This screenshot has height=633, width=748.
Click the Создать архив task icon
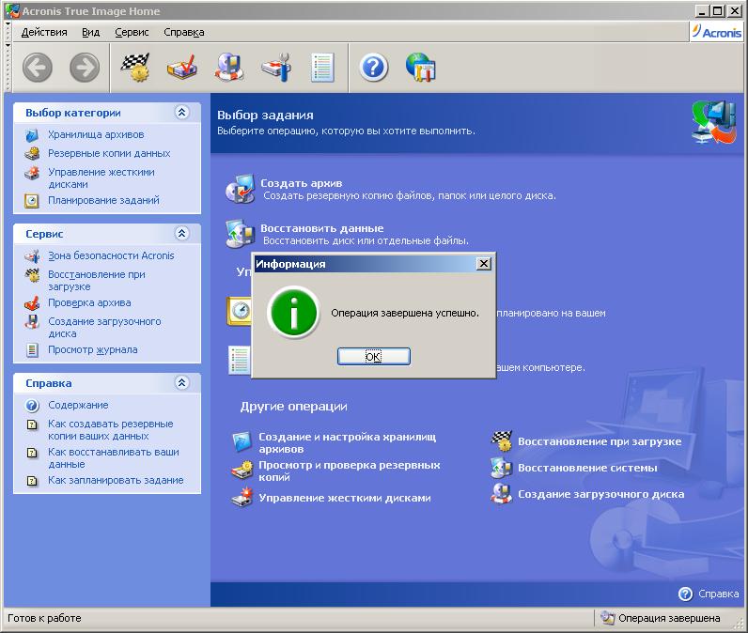pos(240,189)
